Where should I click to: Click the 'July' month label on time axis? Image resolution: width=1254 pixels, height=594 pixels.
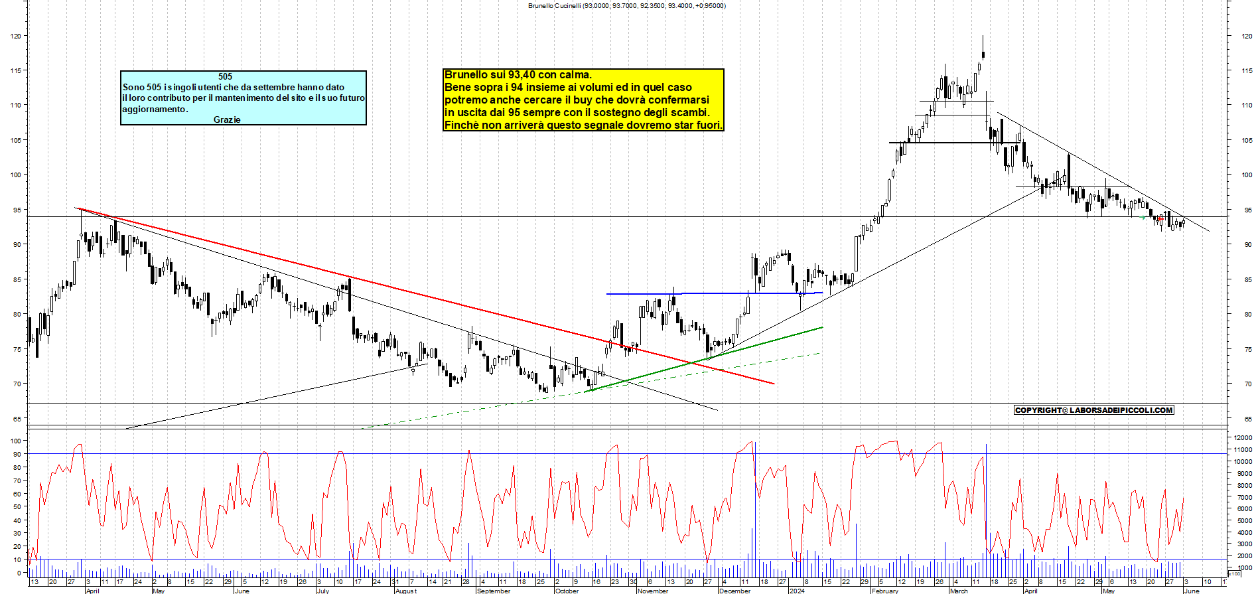322,591
